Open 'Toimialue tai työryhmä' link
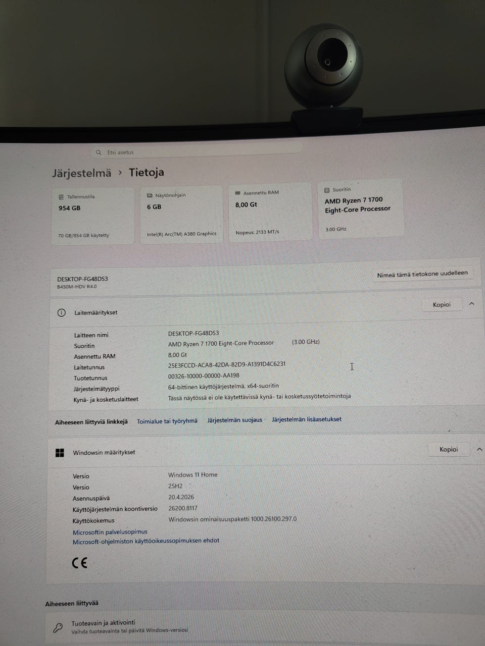The image size is (485, 646). tap(167, 421)
